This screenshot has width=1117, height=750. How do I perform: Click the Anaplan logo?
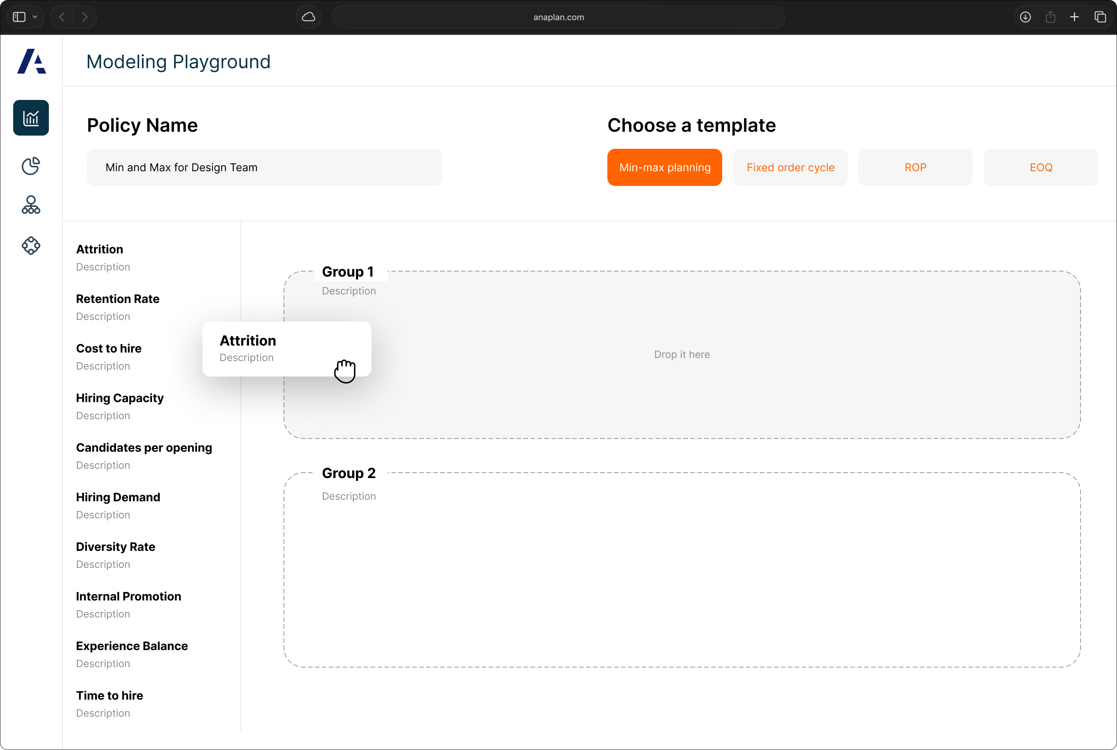click(31, 61)
